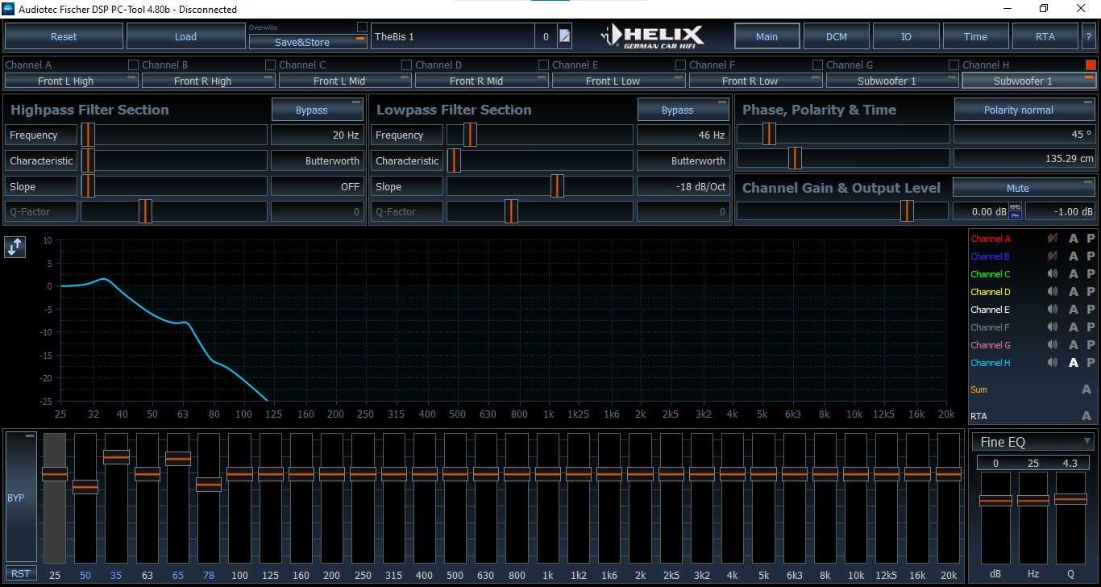
Task: Show amplitude curve (A) for Channel C
Action: pos(1073,274)
